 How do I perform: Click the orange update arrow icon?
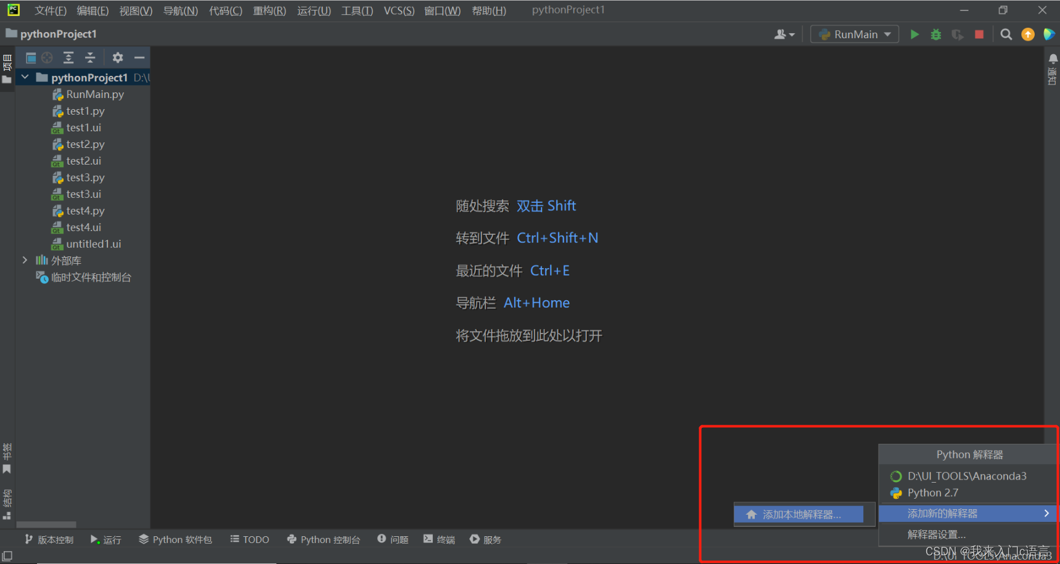pos(1028,35)
